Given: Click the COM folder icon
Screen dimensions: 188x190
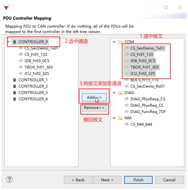Looking at the screenshot, I should coord(120,42).
